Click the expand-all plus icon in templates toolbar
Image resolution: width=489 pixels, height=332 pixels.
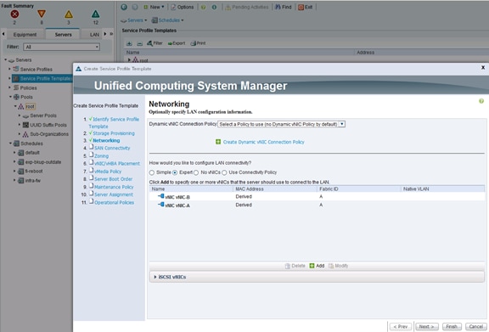coord(129,43)
